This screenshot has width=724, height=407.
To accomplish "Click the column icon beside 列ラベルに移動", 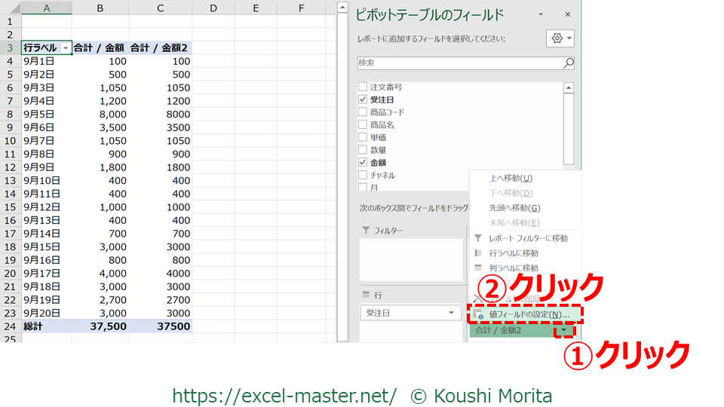I will point(477,268).
